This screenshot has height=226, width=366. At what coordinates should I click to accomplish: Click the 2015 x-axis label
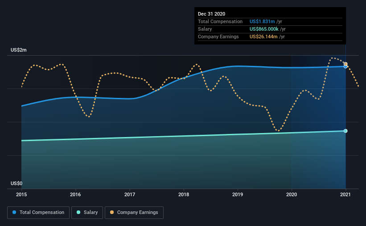(21, 194)
